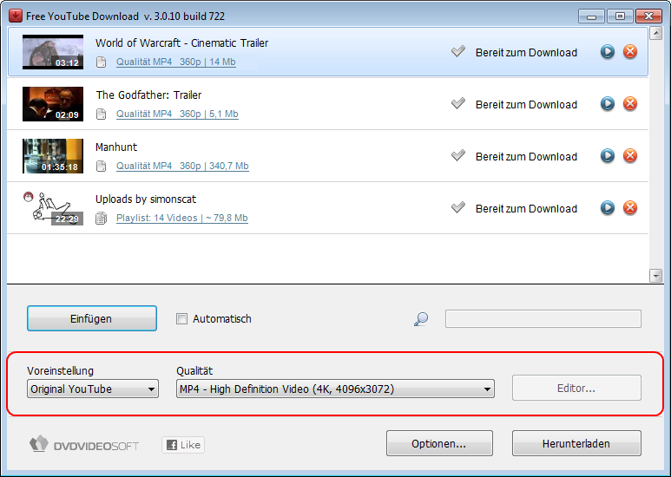Open Playlist: 14 Videos link

coord(182,218)
